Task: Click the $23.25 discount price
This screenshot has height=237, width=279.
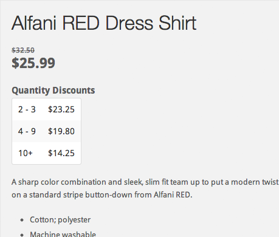Action: 61,109
